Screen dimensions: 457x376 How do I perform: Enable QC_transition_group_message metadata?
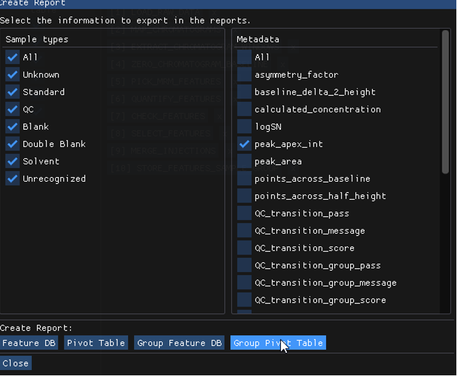[x=244, y=283]
